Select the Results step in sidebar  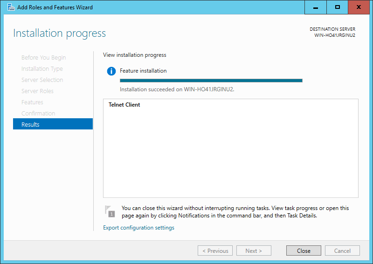53,124
